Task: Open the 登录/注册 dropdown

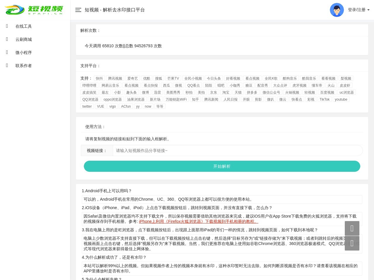Action: pos(359,10)
